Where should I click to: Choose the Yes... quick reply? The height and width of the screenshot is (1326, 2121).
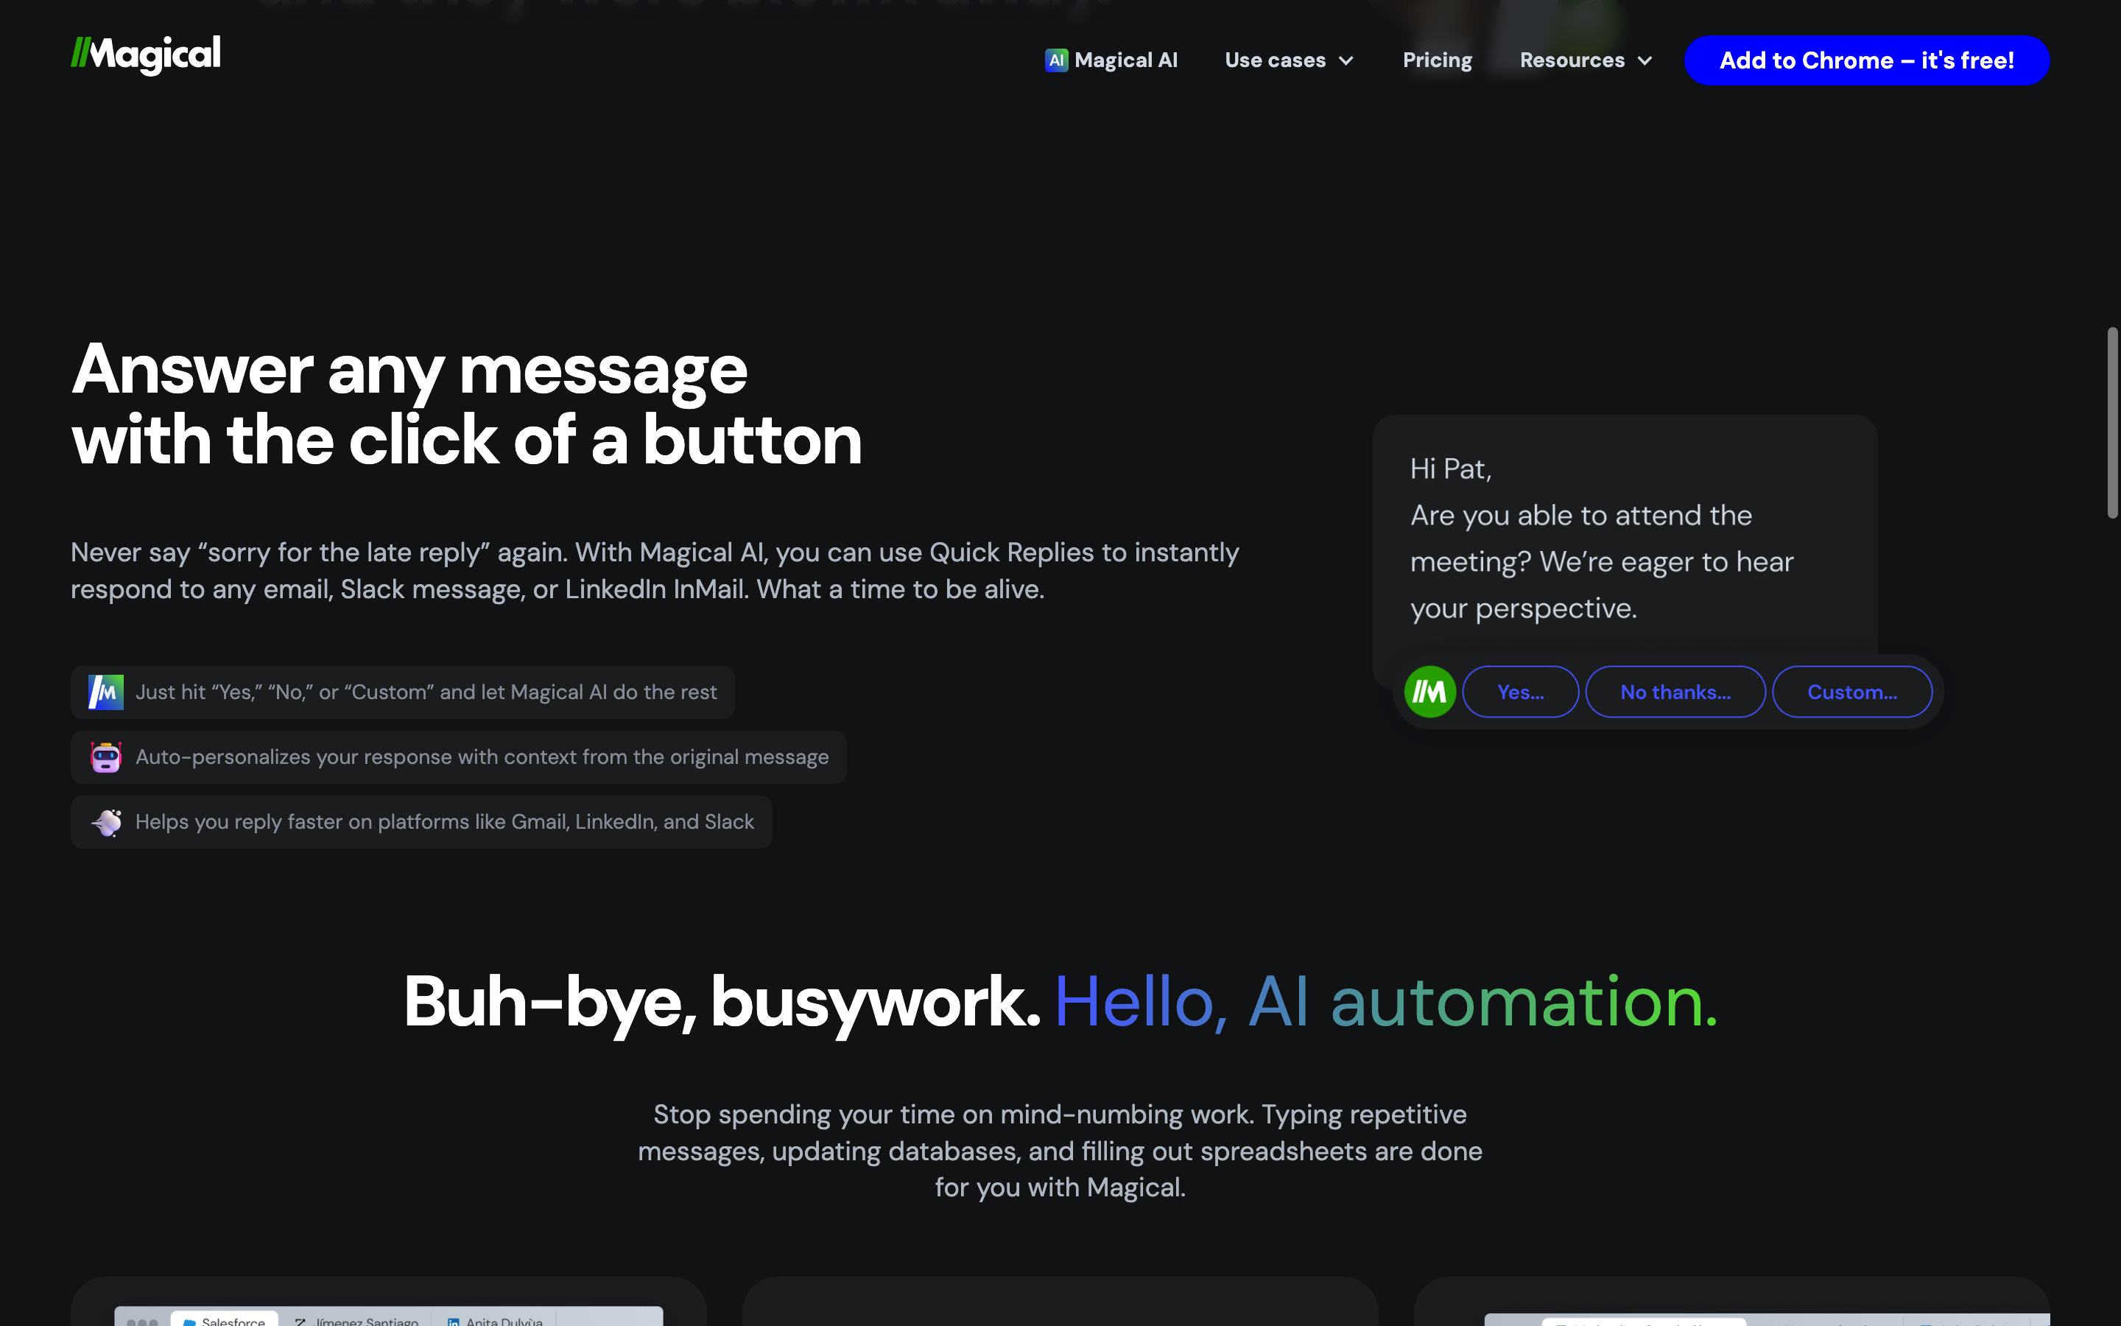tap(1521, 692)
